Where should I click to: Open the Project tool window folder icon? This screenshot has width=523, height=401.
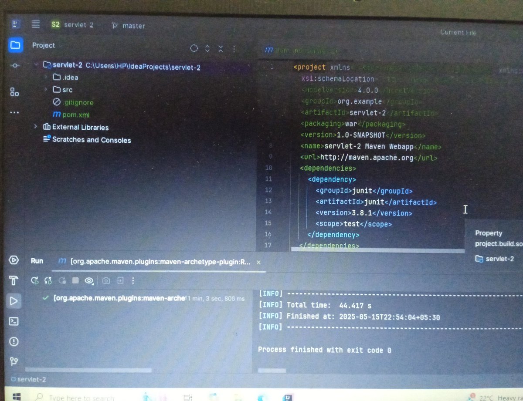(15, 45)
